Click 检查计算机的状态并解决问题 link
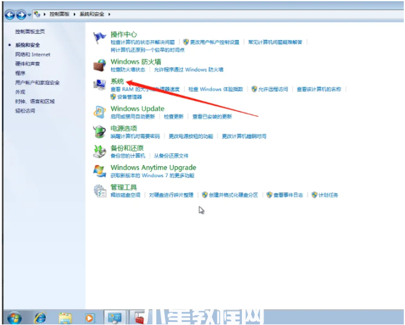 [x=143, y=42]
